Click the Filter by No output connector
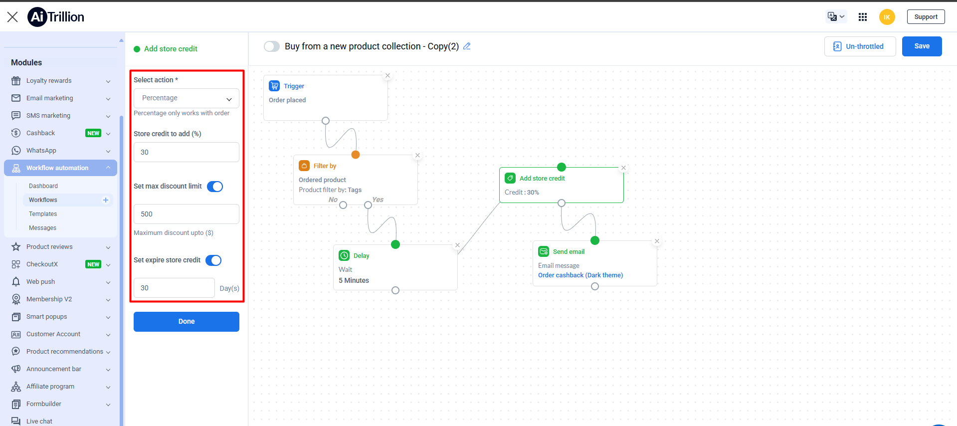Viewport: 957px width, 426px height. tap(343, 205)
